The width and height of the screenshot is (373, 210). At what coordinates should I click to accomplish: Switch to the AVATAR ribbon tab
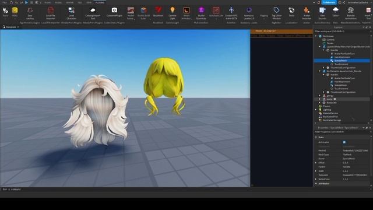(70, 2)
